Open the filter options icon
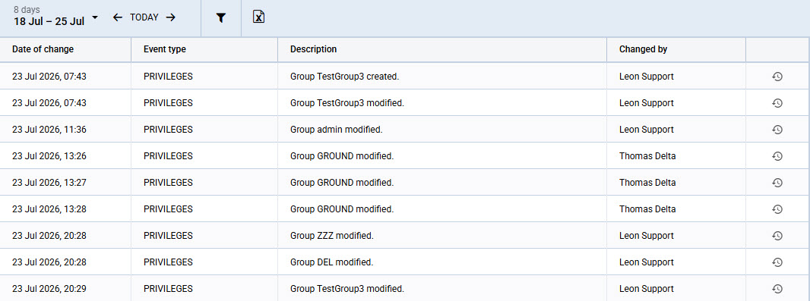 coord(221,18)
